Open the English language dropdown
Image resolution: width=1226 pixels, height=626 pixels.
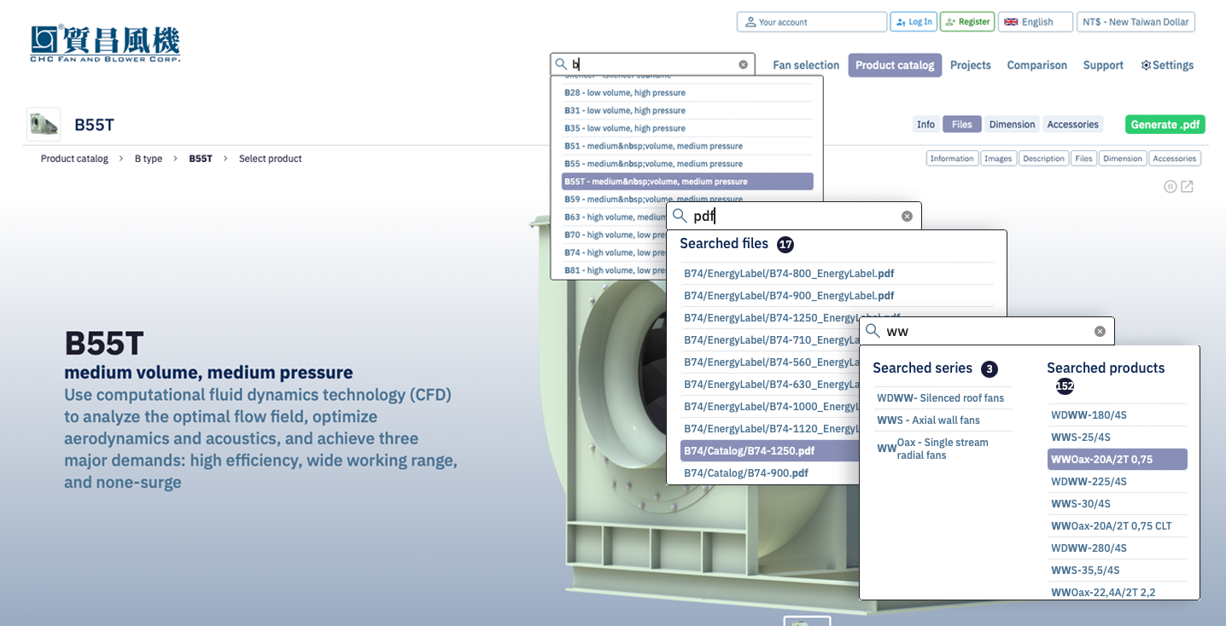click(1035, 22)
